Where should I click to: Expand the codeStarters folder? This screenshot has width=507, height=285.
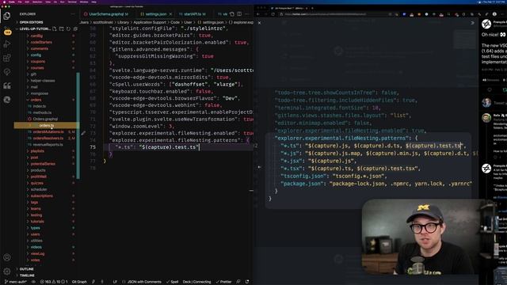point(41,42)
